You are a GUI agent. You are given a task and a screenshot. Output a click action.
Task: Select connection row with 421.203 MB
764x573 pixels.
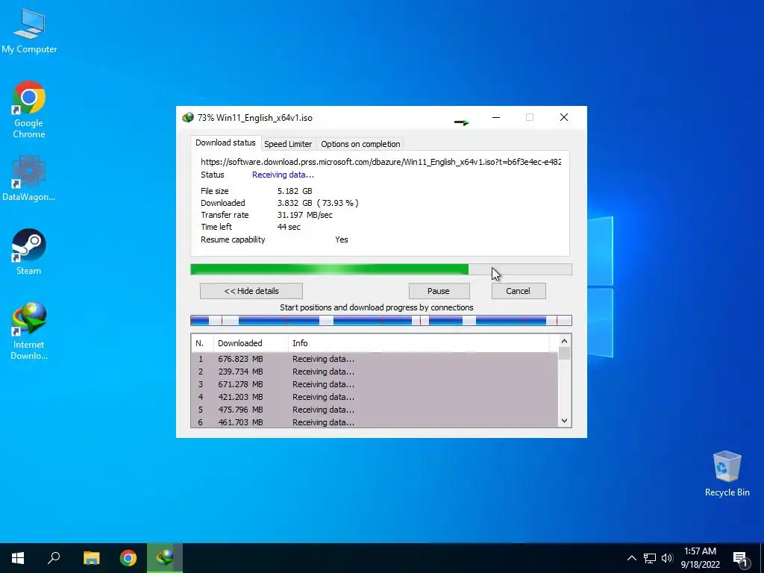point(375,397)
